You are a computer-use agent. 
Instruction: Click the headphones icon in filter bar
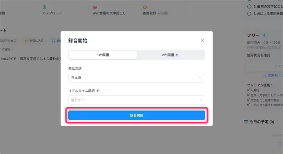pos(54,41)
